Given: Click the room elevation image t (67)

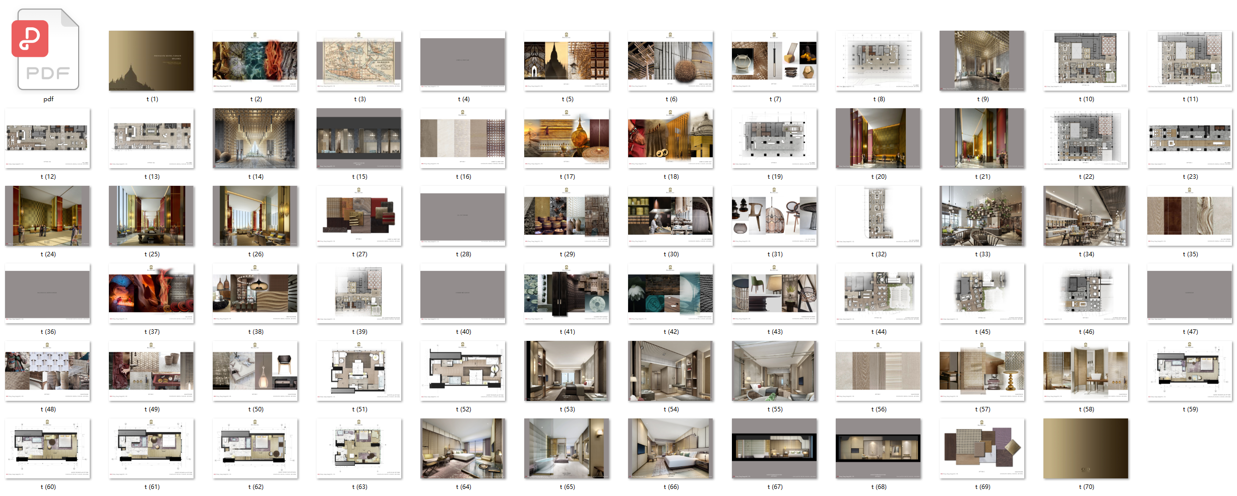Looking at the screenshot, I should (774, 448).
